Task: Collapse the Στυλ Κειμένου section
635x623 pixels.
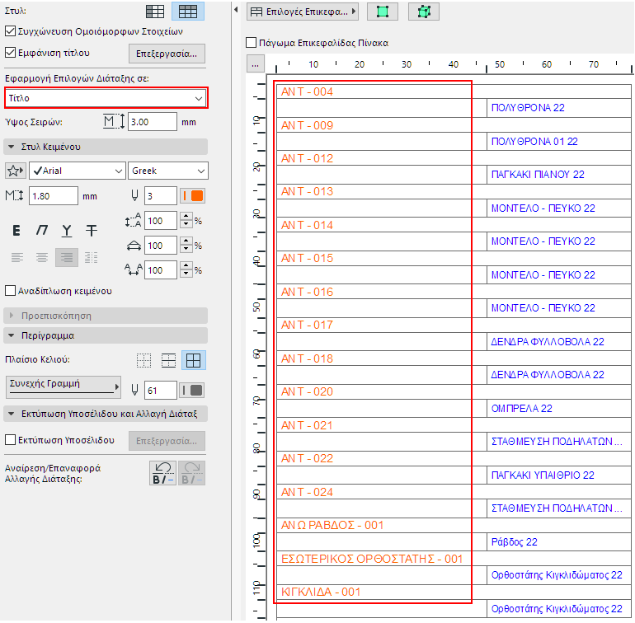Action: 106,147
